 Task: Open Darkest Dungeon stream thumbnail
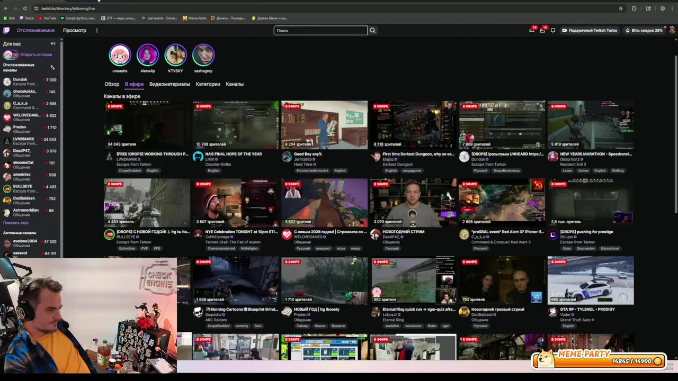(x=413, y=125)
